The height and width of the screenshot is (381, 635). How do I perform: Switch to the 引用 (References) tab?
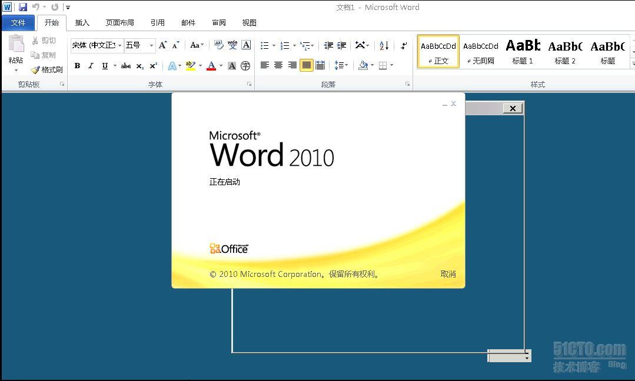(x=158, y=23)
